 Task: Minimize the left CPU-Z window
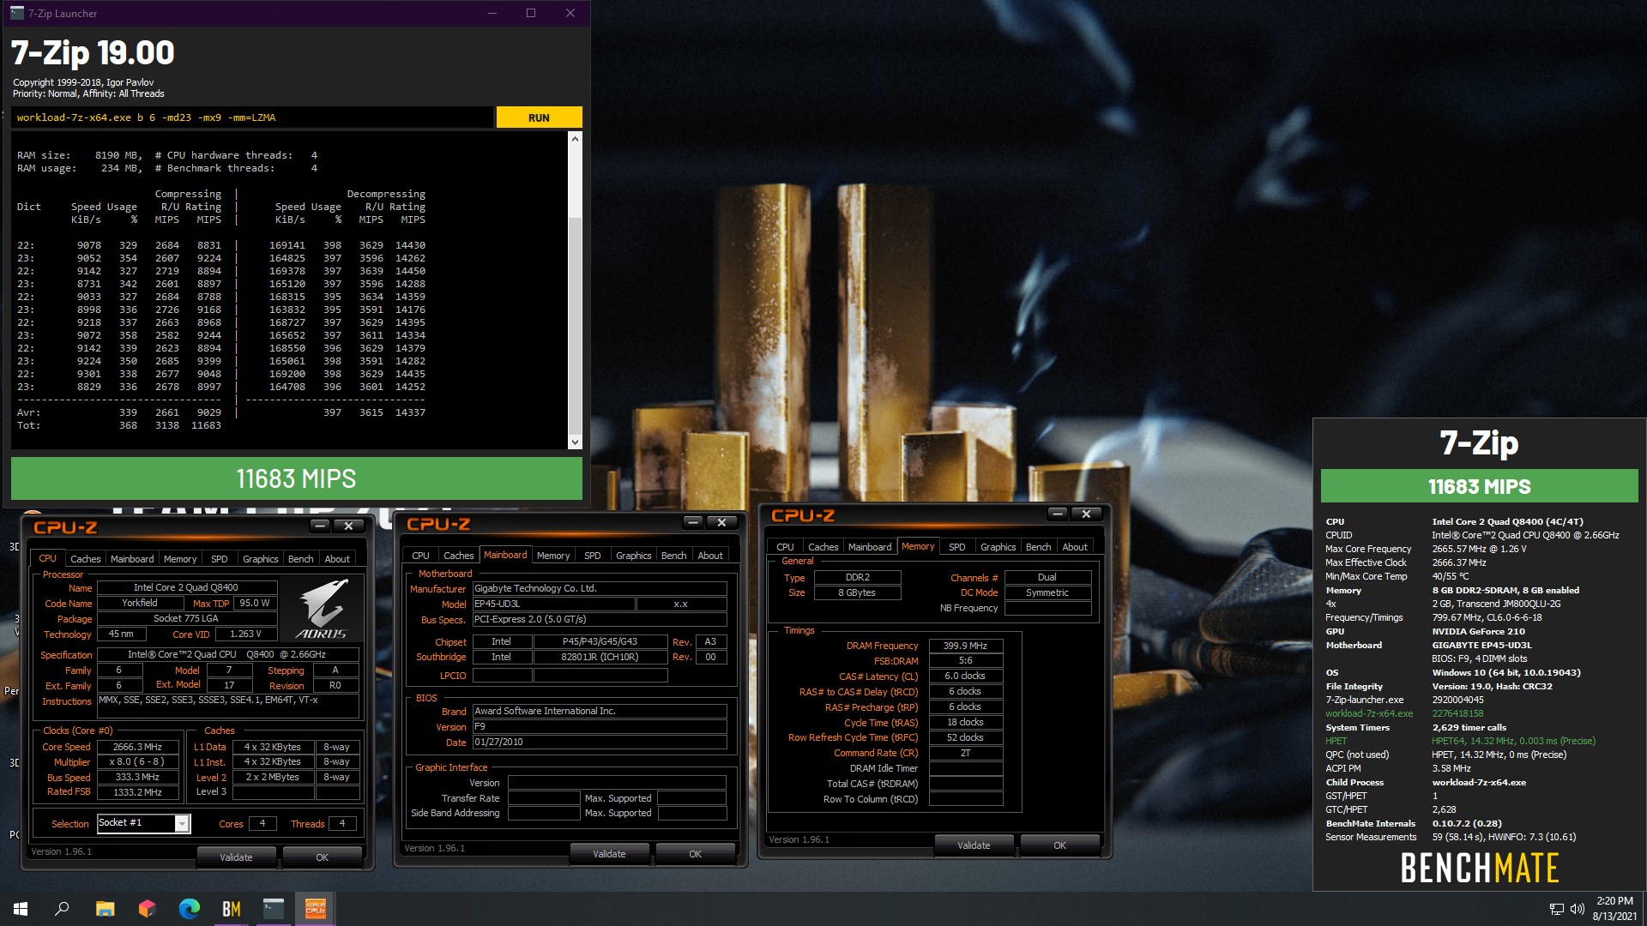coord(320,526)
